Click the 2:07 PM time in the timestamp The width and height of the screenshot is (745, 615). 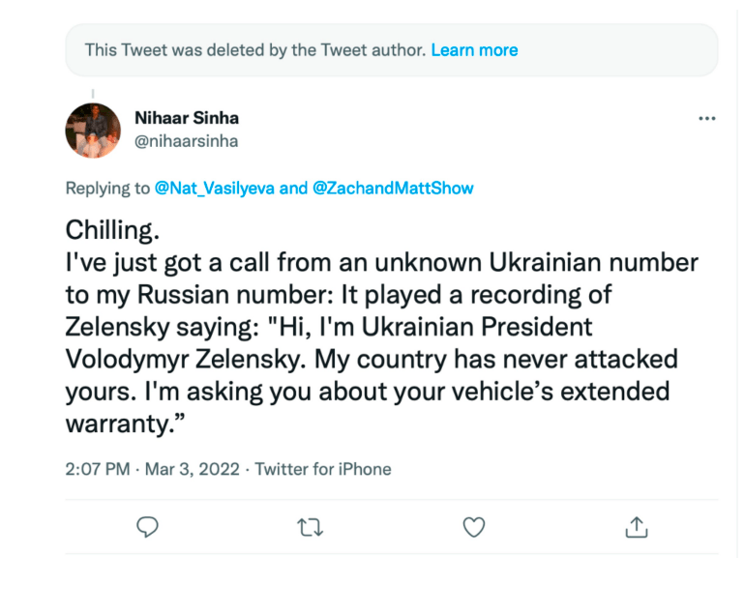[x=98, y=469]
